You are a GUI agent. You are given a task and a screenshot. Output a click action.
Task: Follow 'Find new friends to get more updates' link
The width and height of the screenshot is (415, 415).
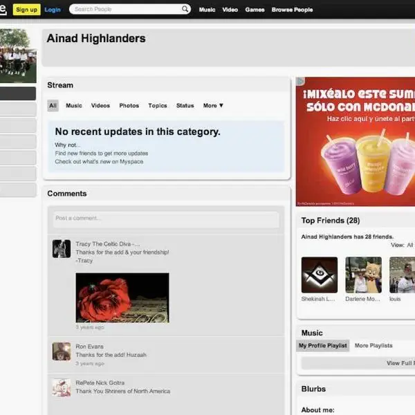coord(102,154)
